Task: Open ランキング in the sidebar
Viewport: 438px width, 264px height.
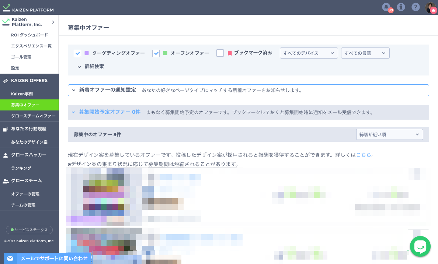Action: click(x=21, y=168)
